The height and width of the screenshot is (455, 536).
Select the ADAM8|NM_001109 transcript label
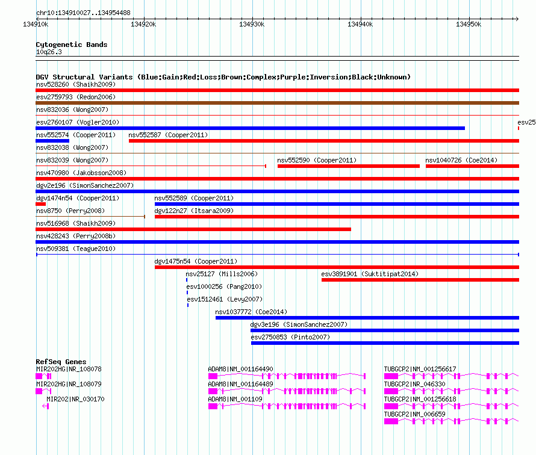[x=235, y=399]
